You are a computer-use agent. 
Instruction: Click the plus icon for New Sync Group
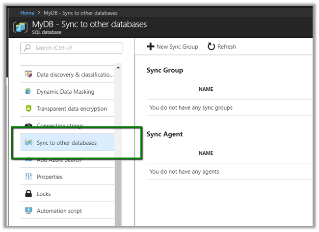click(151, 47)
